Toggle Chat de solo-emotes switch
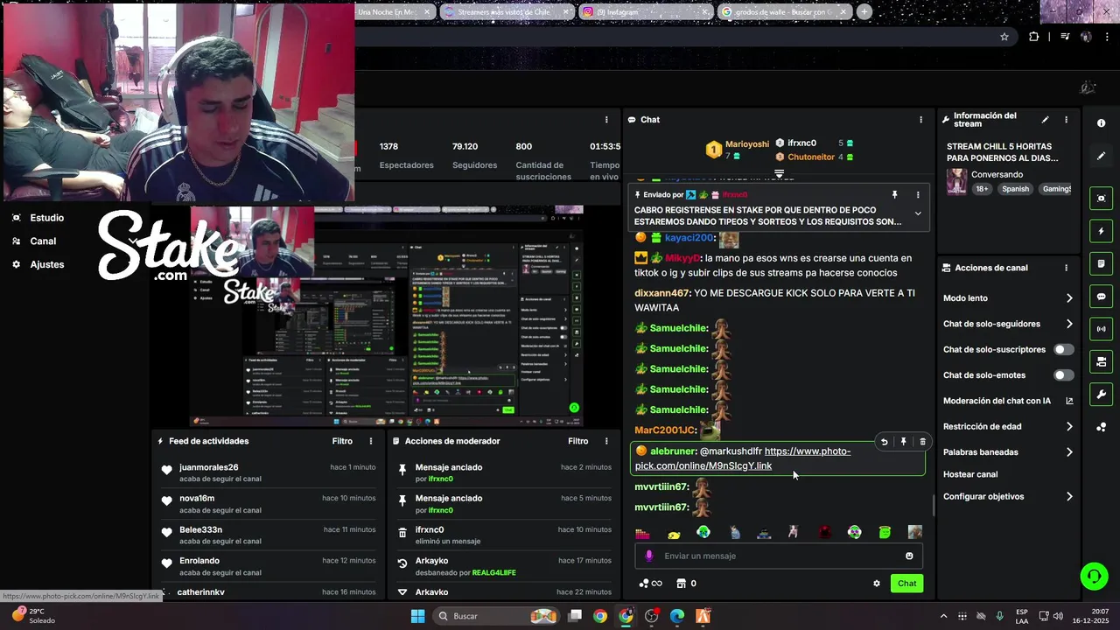Screen dimensions: 1120x630 click(x=1063, y=375)
